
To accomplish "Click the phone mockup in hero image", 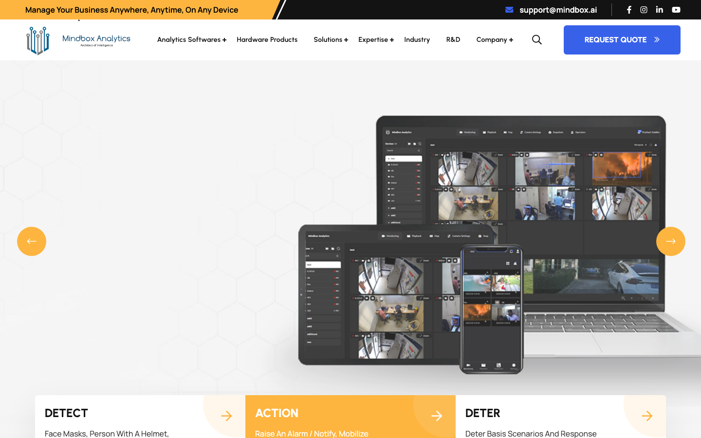I will 491,309.
